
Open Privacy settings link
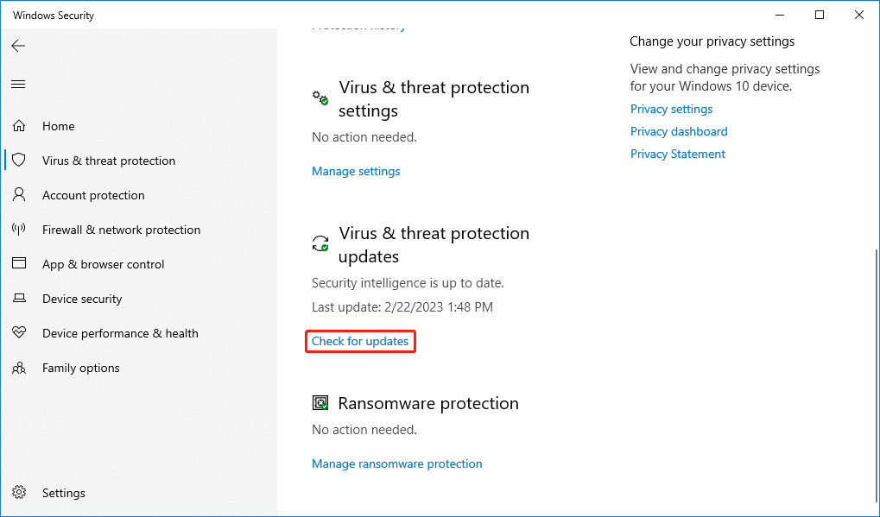[x=671, y=109]
